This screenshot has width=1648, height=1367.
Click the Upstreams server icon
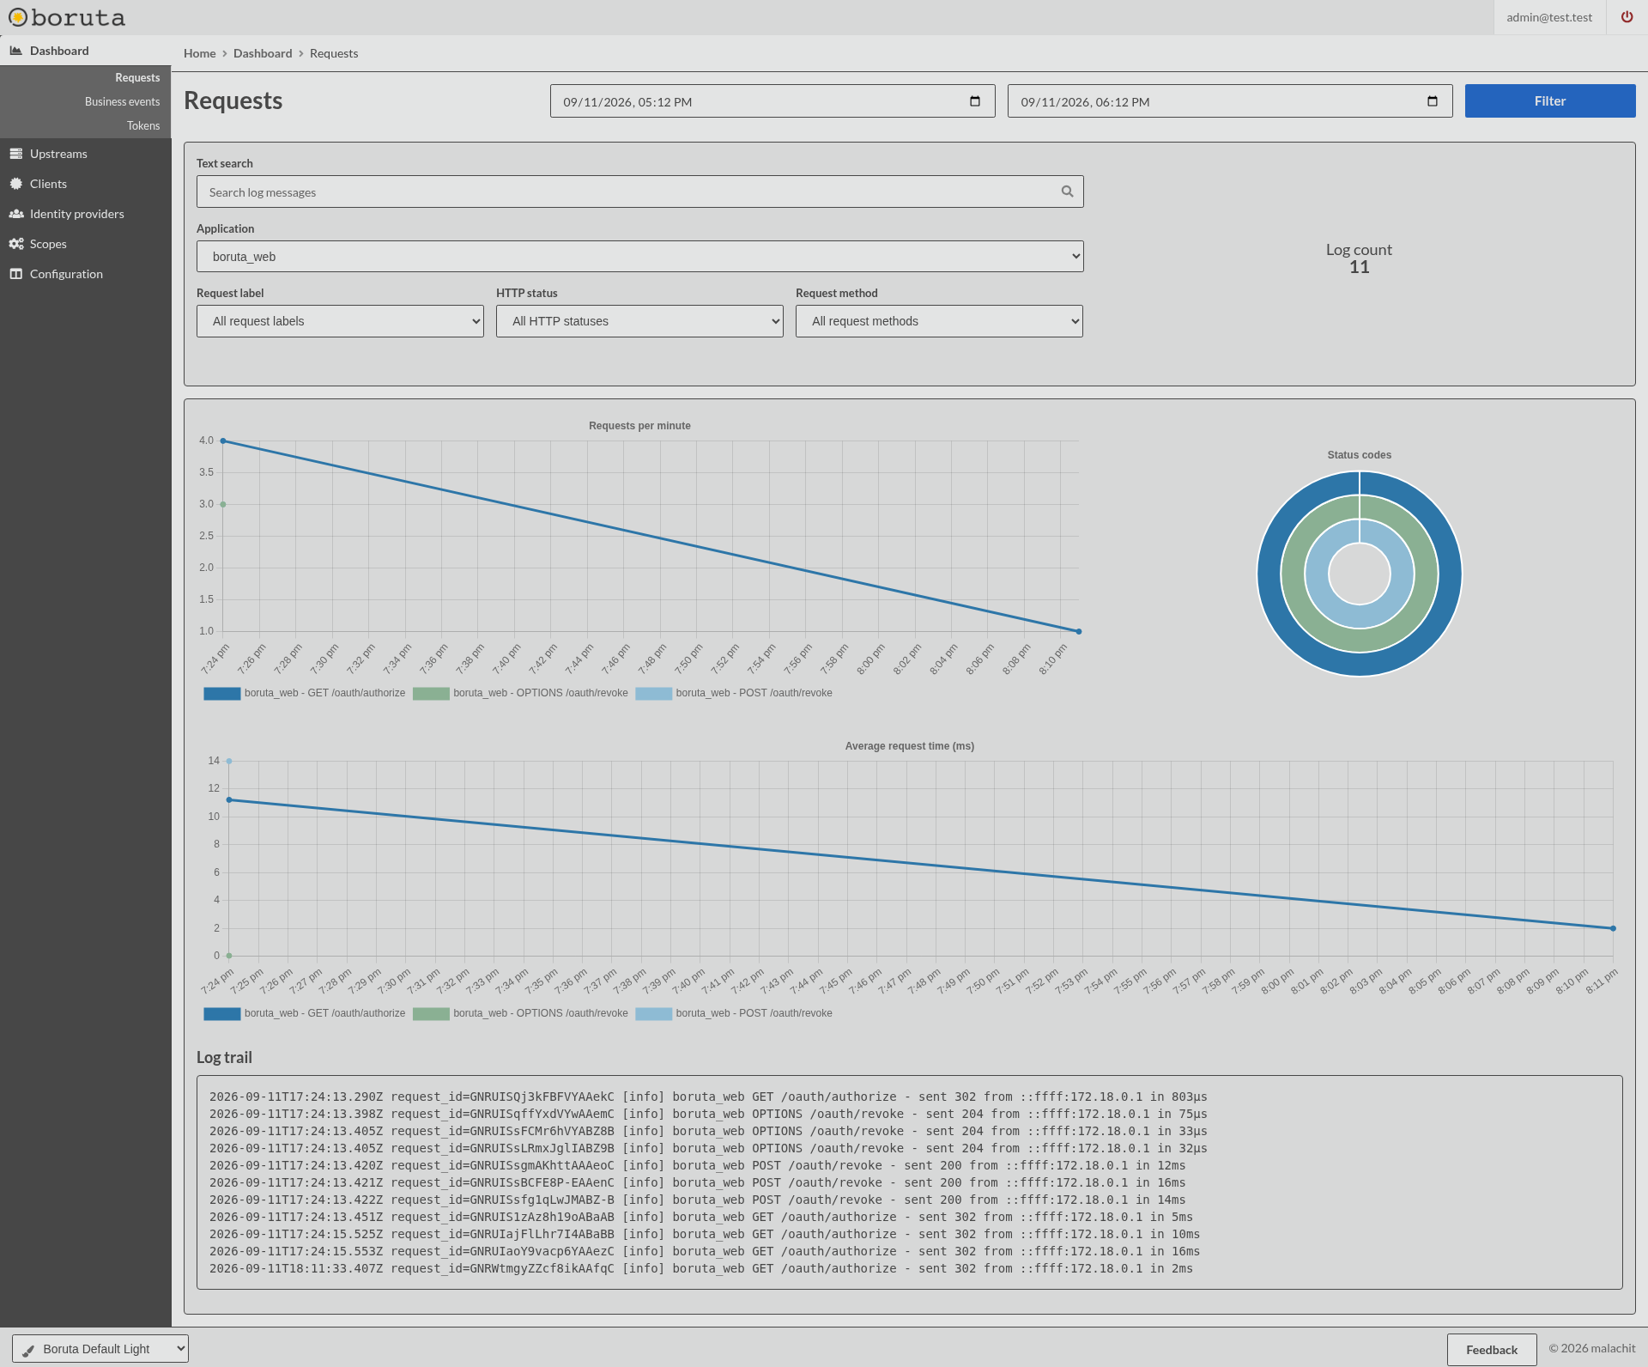(15, 154)
